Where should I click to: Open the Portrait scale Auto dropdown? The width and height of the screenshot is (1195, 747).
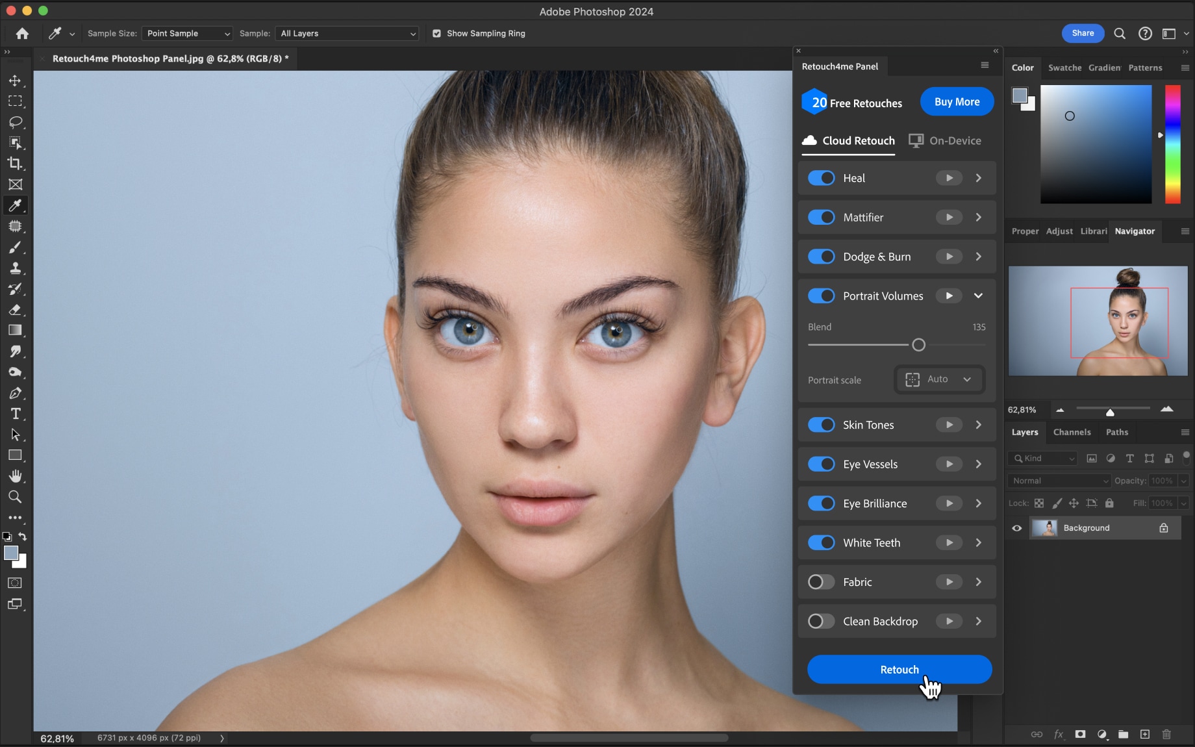(x=939, y=379)
